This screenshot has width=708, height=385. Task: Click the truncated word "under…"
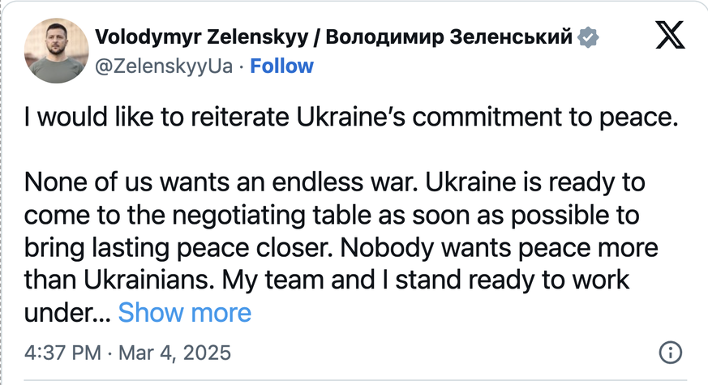(67, 312)
